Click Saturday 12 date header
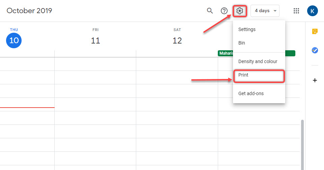The image size is (324, 170). click(x=177, y=40)
